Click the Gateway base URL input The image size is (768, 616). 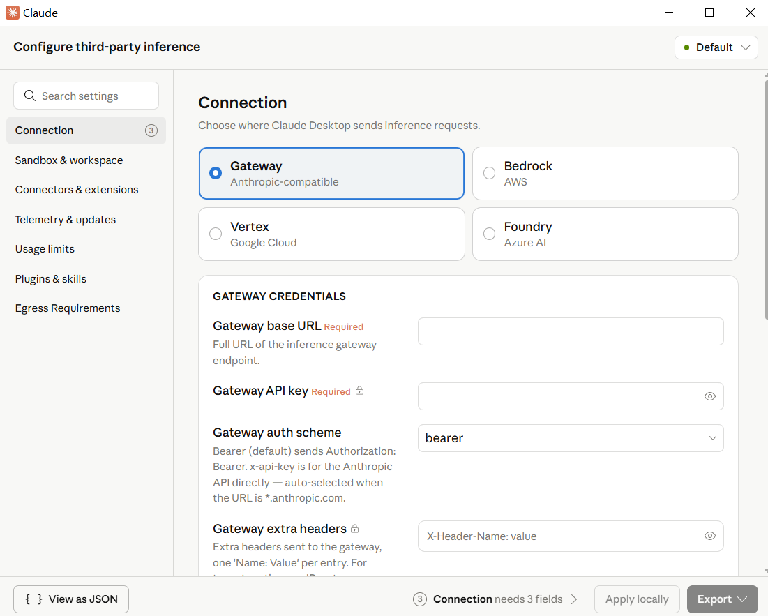click(571, 331)
